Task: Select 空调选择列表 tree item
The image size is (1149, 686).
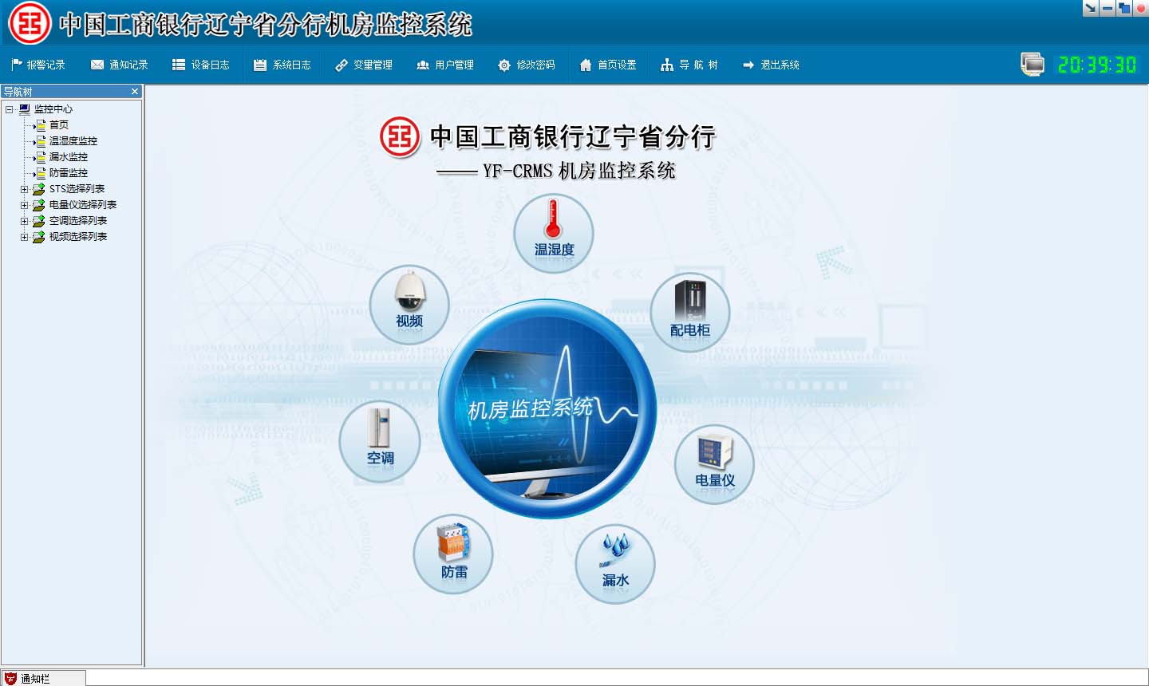Action: 78,221
